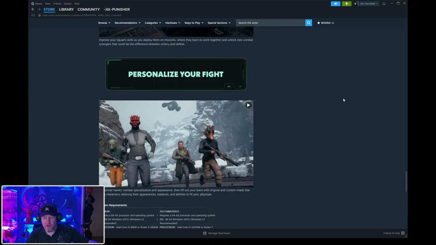Click the Manage Downloads icon
This screenshot has height=245, width=436.
click(x=205, y=233)
